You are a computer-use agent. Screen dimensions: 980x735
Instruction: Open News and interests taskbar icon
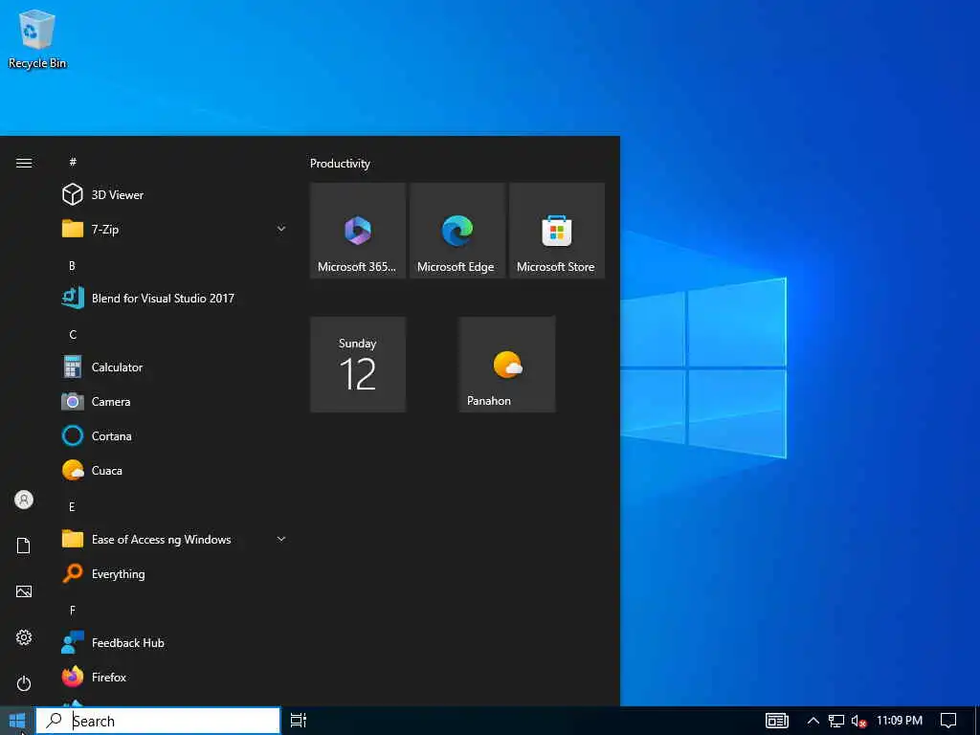point(777,721)
